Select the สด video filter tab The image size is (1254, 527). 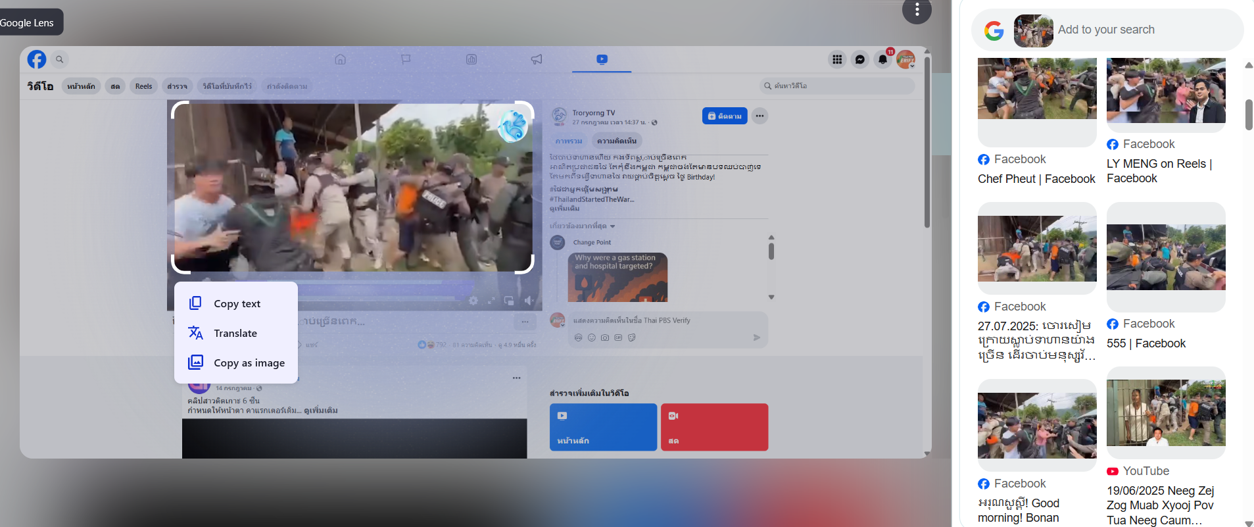coord(115,86)
